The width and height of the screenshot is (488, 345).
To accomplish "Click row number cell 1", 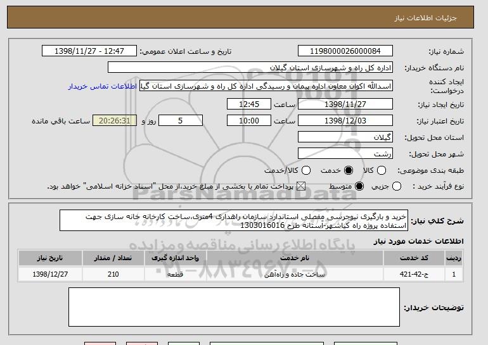I will click(x=454, y=274).
